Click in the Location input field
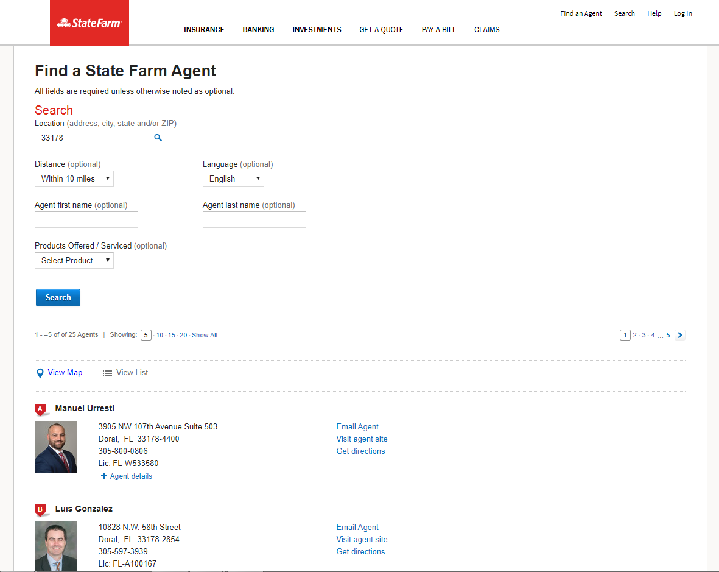 coord(107,138)
